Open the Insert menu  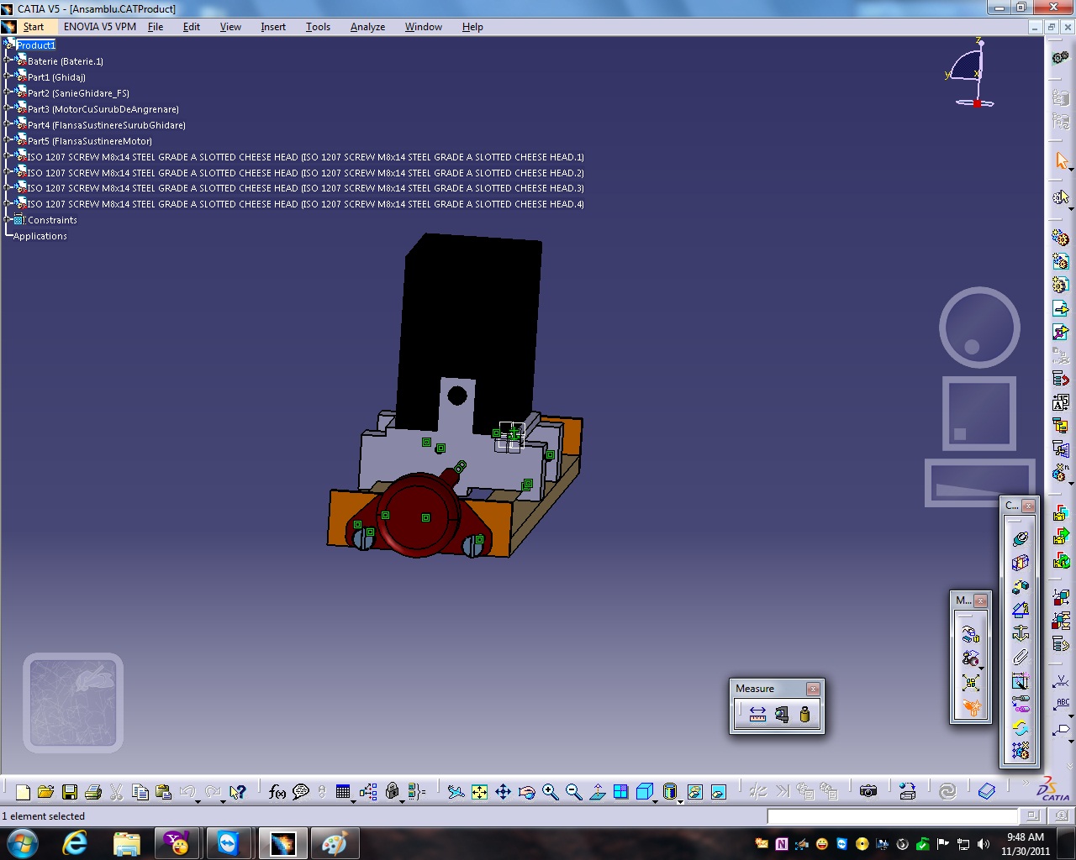click(273, 27)
